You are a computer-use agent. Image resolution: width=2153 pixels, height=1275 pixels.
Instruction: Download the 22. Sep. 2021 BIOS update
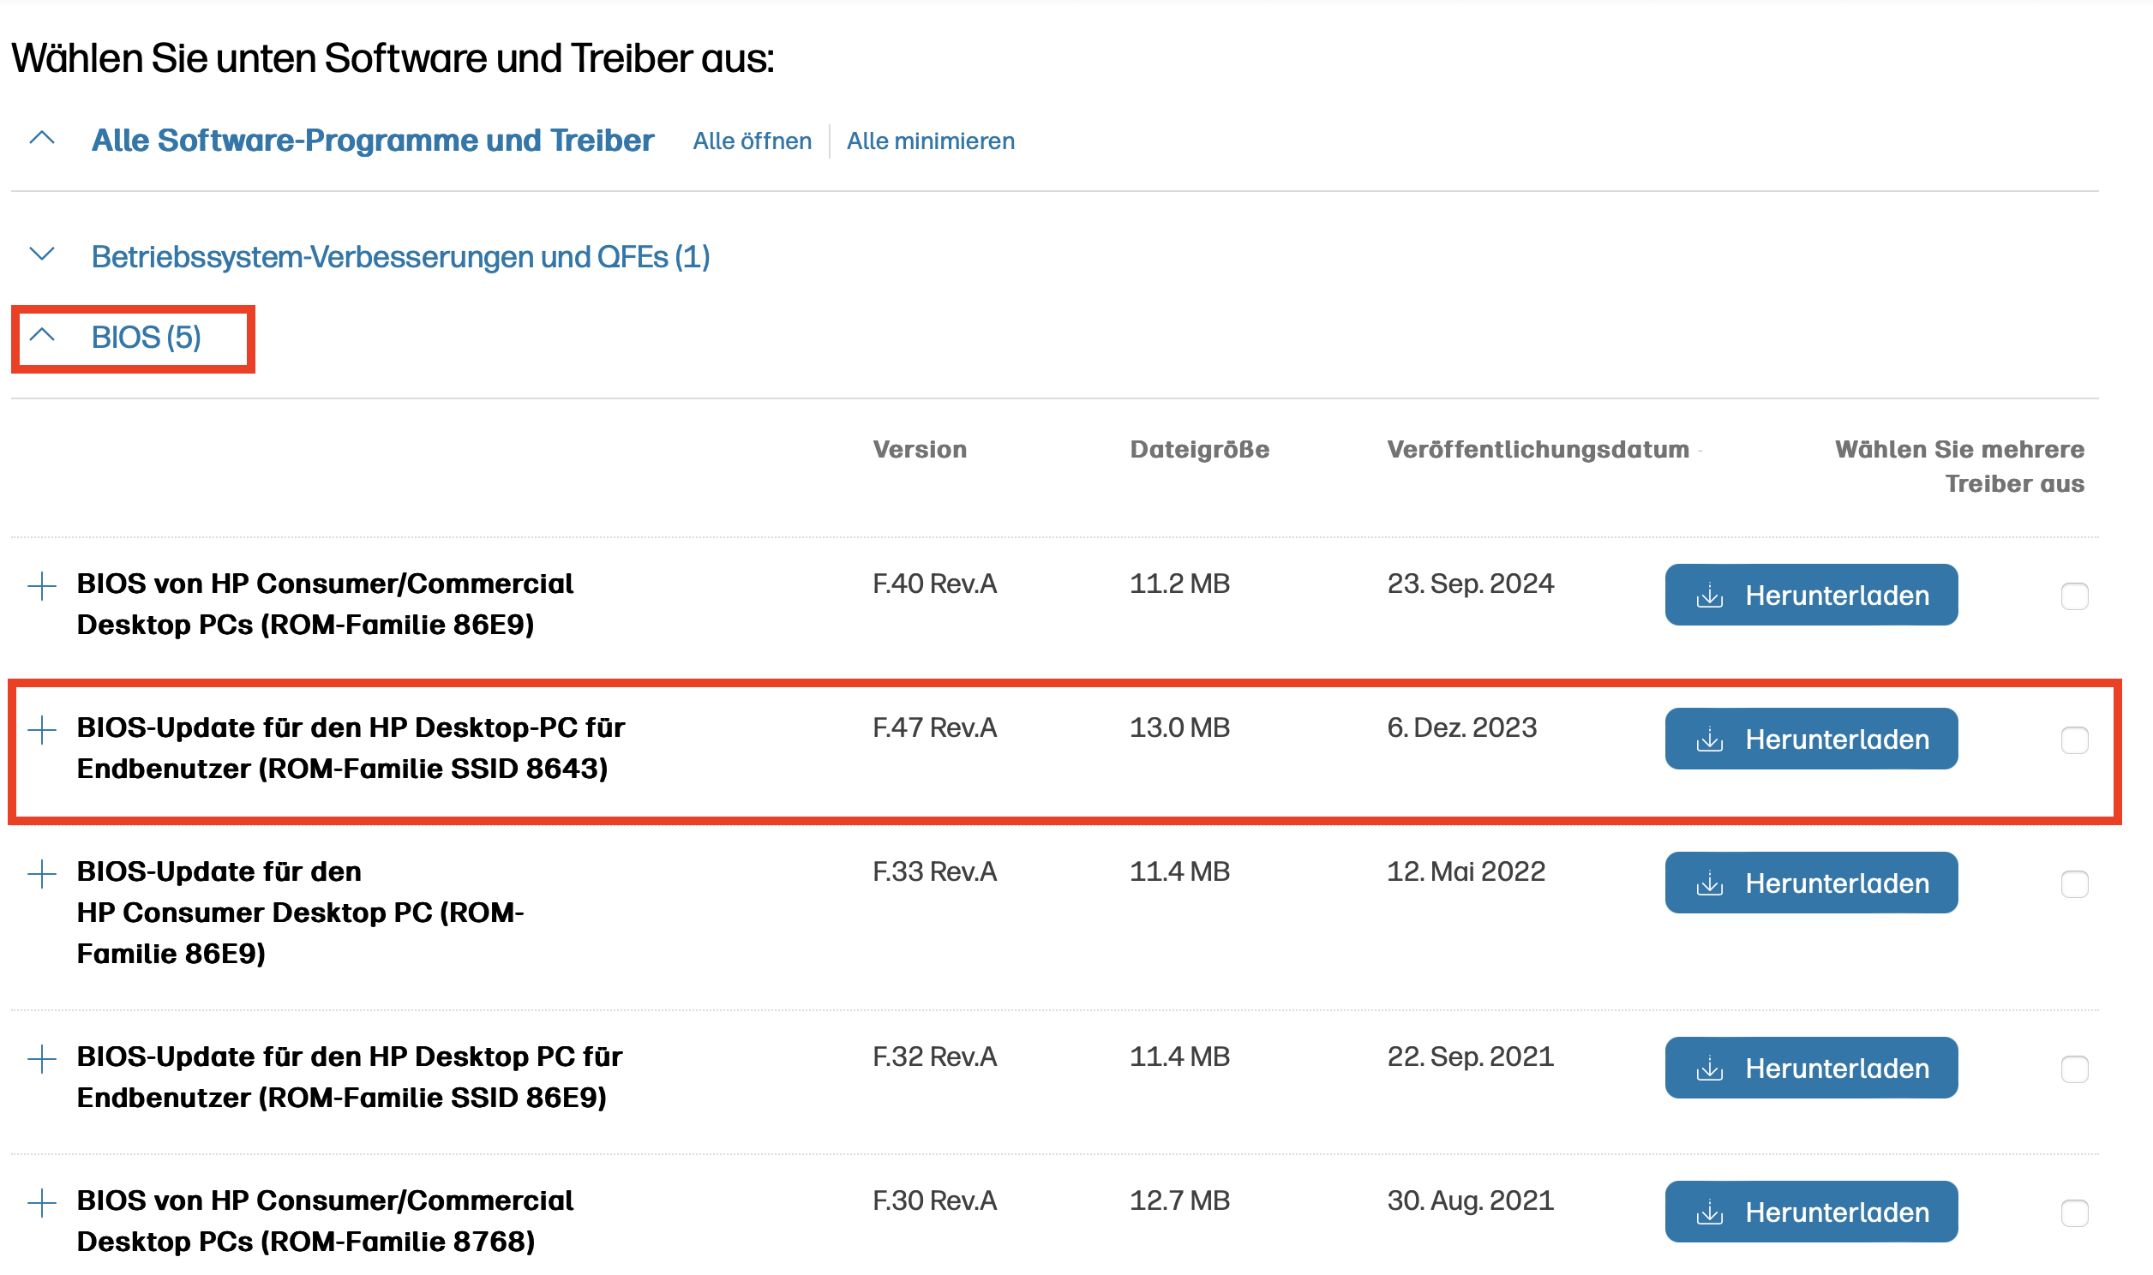1810,1068
